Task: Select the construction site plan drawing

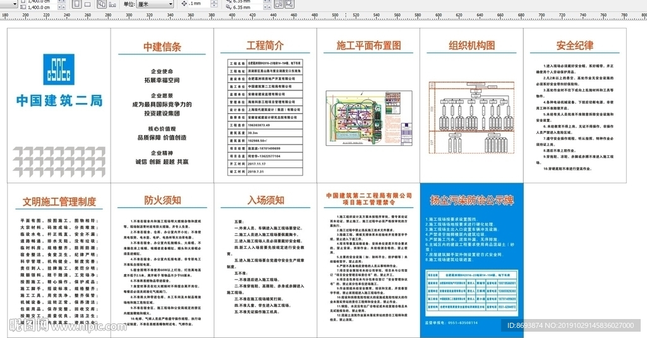Action: [369, 118]
